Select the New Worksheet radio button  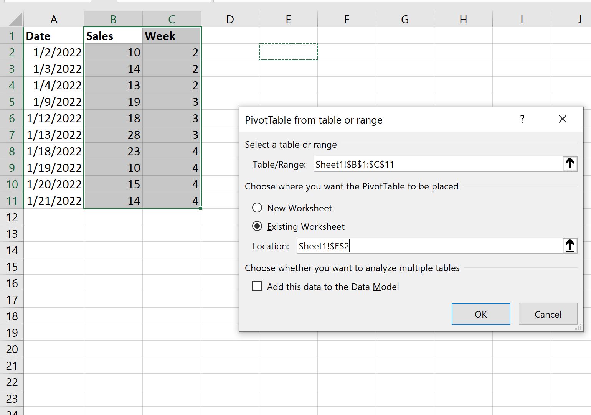click(257, 207)
